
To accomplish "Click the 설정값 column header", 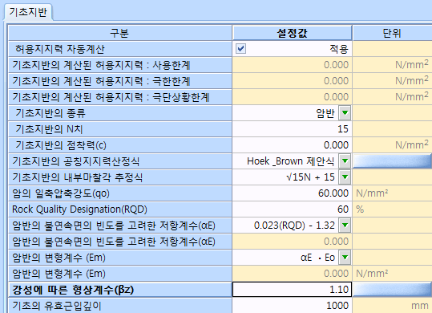I will [292, 33].
